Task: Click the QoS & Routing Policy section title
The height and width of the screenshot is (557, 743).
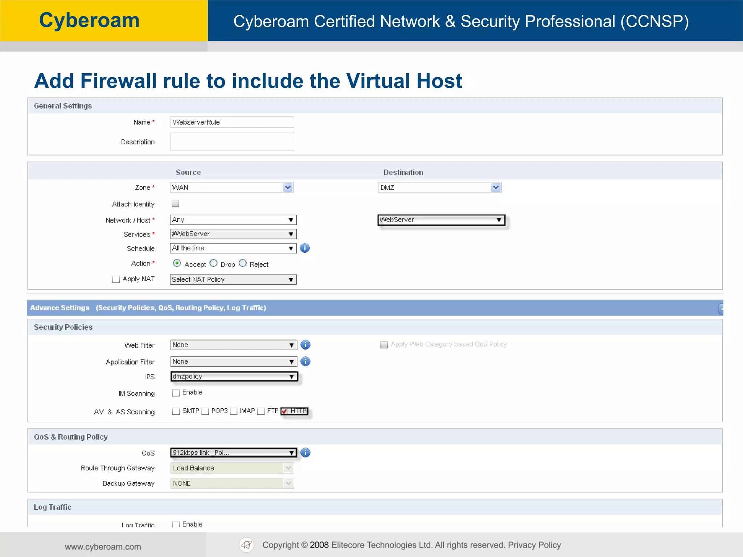Action: click(71, 437)
